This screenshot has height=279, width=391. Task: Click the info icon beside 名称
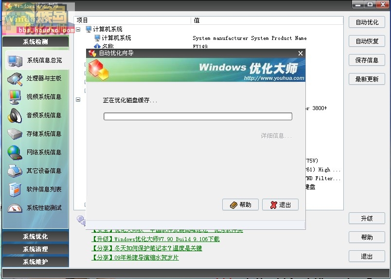coord(97,46)
